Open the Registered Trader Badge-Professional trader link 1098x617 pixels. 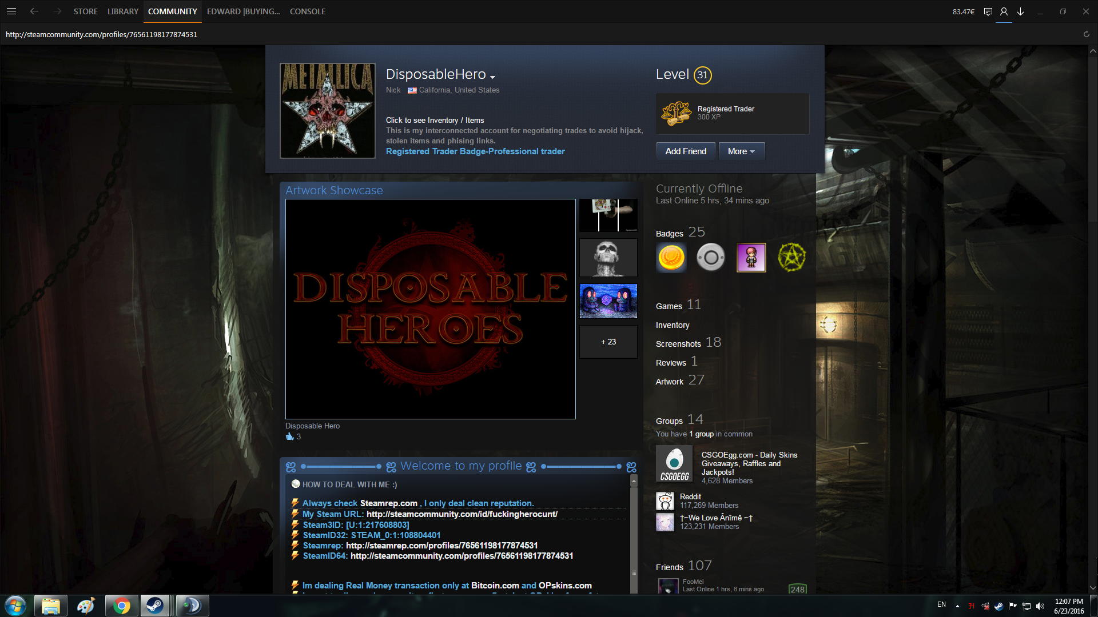pyautogui.click(x=475, y=151)
